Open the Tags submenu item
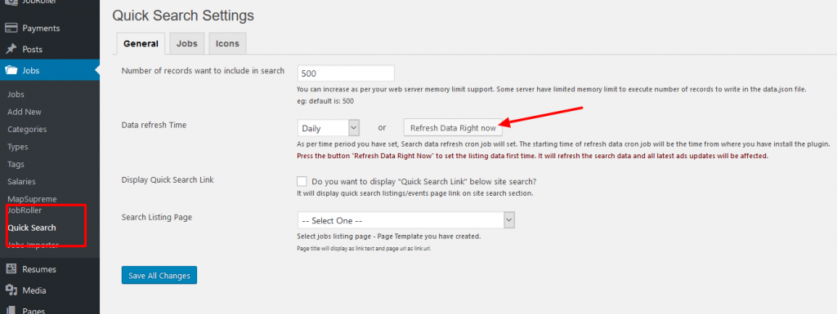 pyautogui.click(x=16, y=165)
